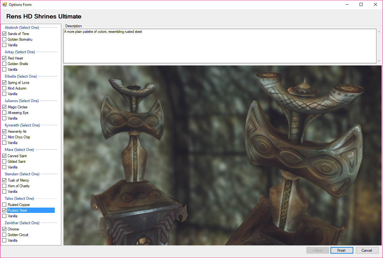Uncheck the highlighted Rusted Steel option

4,210
